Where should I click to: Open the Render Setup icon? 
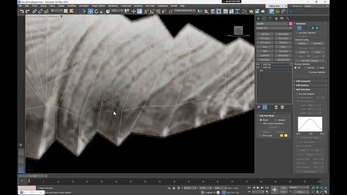point(251,11)
